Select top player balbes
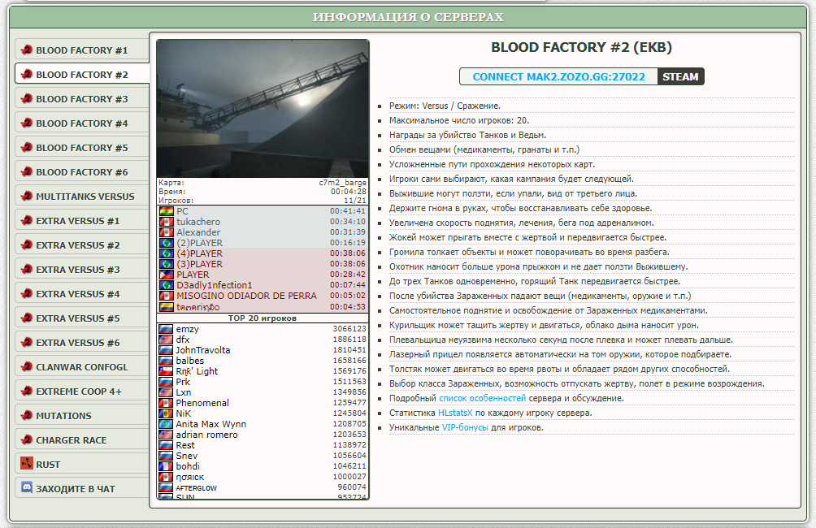This screenshot has height=528, width=816. (x=263, y=361)
